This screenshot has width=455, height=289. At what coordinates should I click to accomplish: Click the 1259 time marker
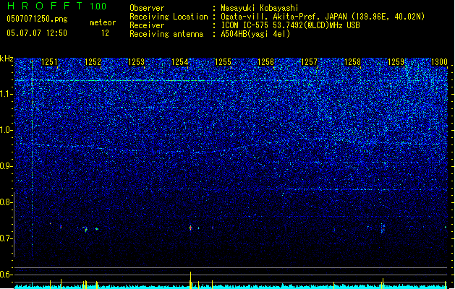point(396,62)
